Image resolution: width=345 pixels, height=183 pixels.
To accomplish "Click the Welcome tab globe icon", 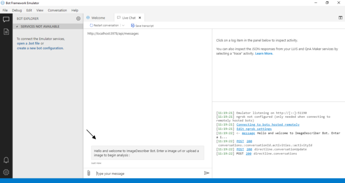I will [x=88, y=18].
